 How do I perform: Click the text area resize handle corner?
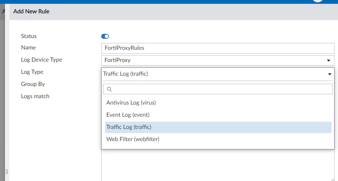(332, 179)
